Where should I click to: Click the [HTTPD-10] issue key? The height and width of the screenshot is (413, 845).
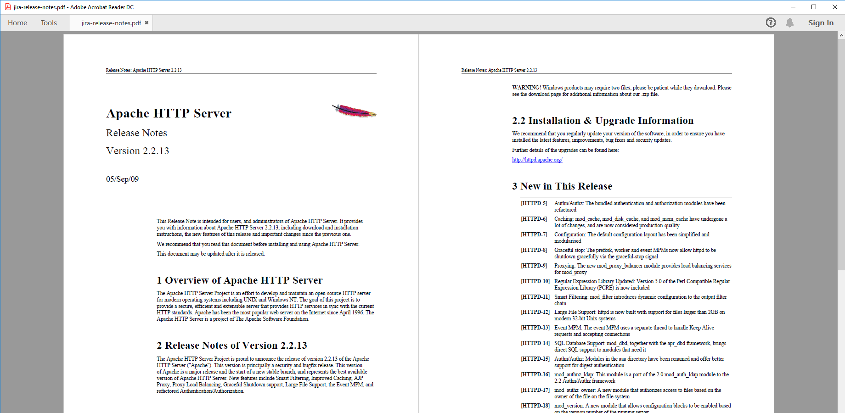coord(535,281)
